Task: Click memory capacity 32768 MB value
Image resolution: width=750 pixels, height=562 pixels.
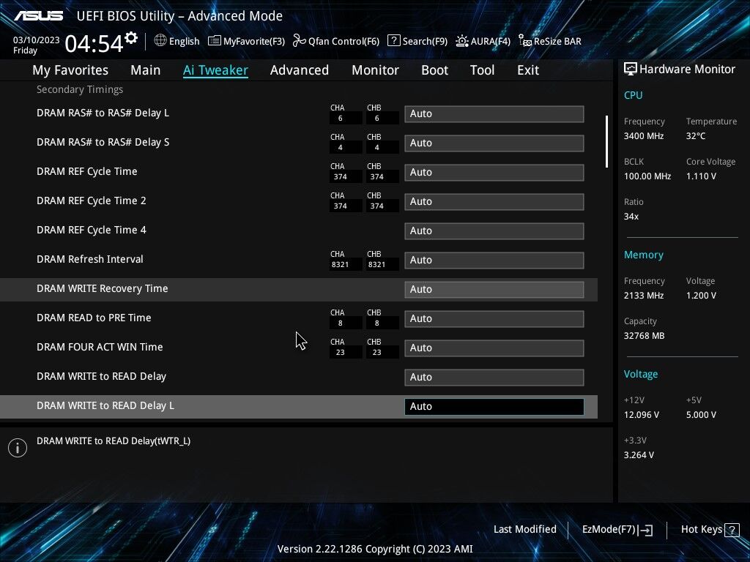Action: point(645,336)
